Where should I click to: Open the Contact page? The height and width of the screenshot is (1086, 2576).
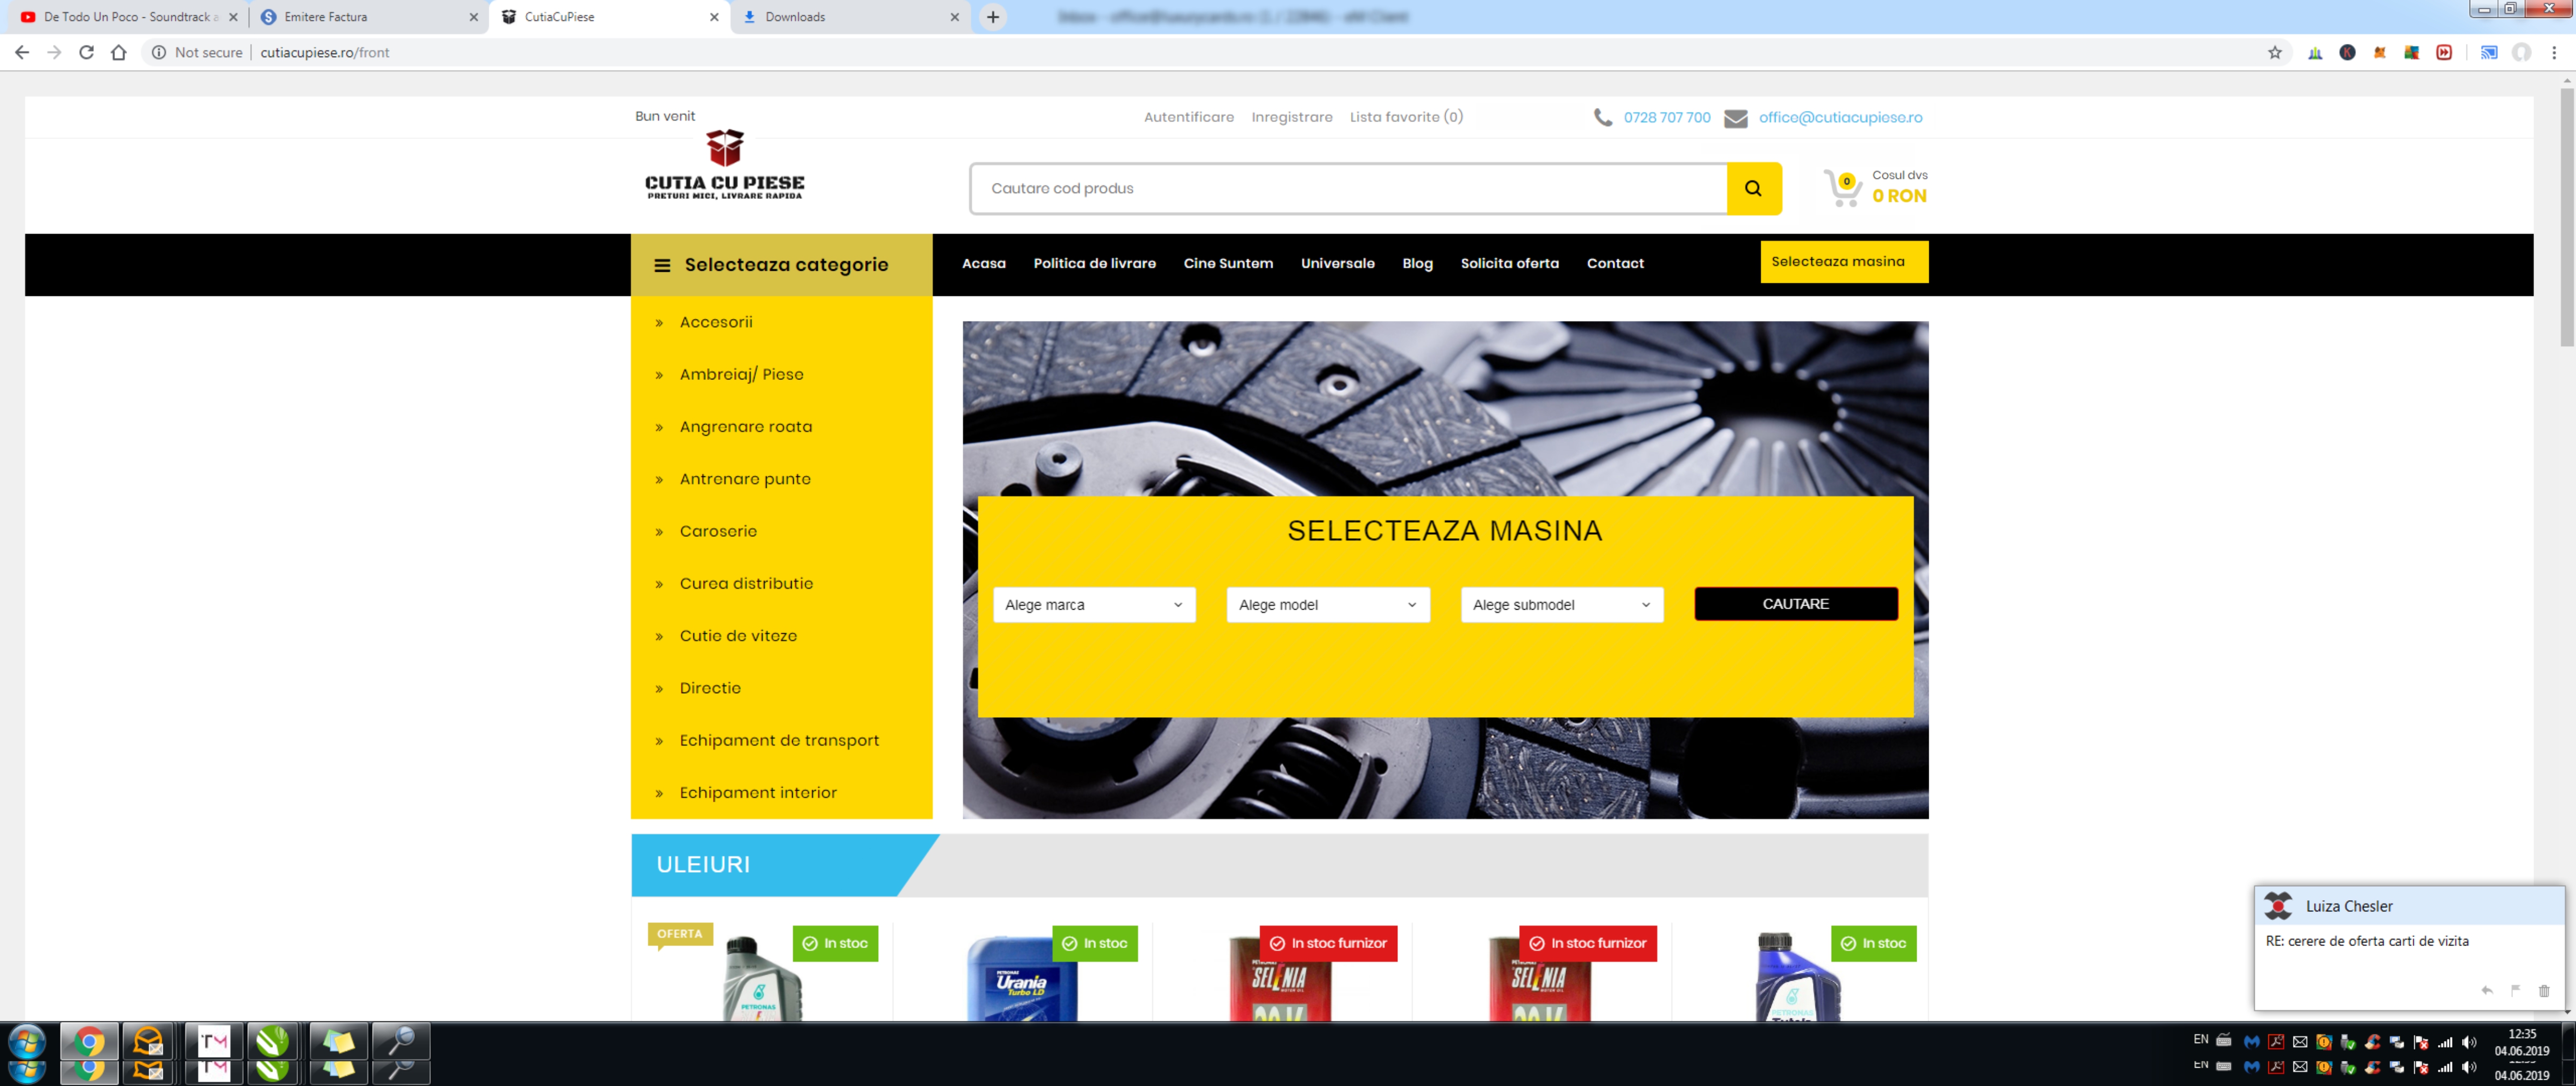click(x=1615, y=264)
